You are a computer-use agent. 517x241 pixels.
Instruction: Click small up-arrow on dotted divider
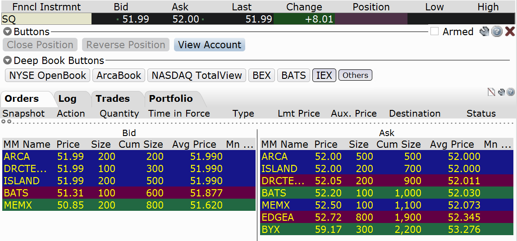pyautogui.click(x=4, y=122)
